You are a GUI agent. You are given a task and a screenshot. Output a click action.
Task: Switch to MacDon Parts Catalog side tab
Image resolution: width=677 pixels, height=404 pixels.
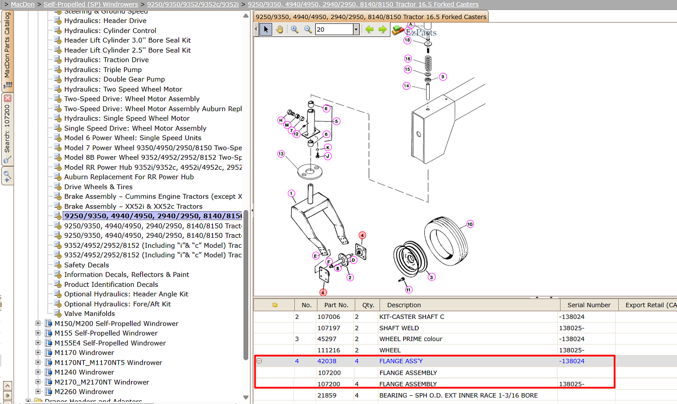click(7, 50)
